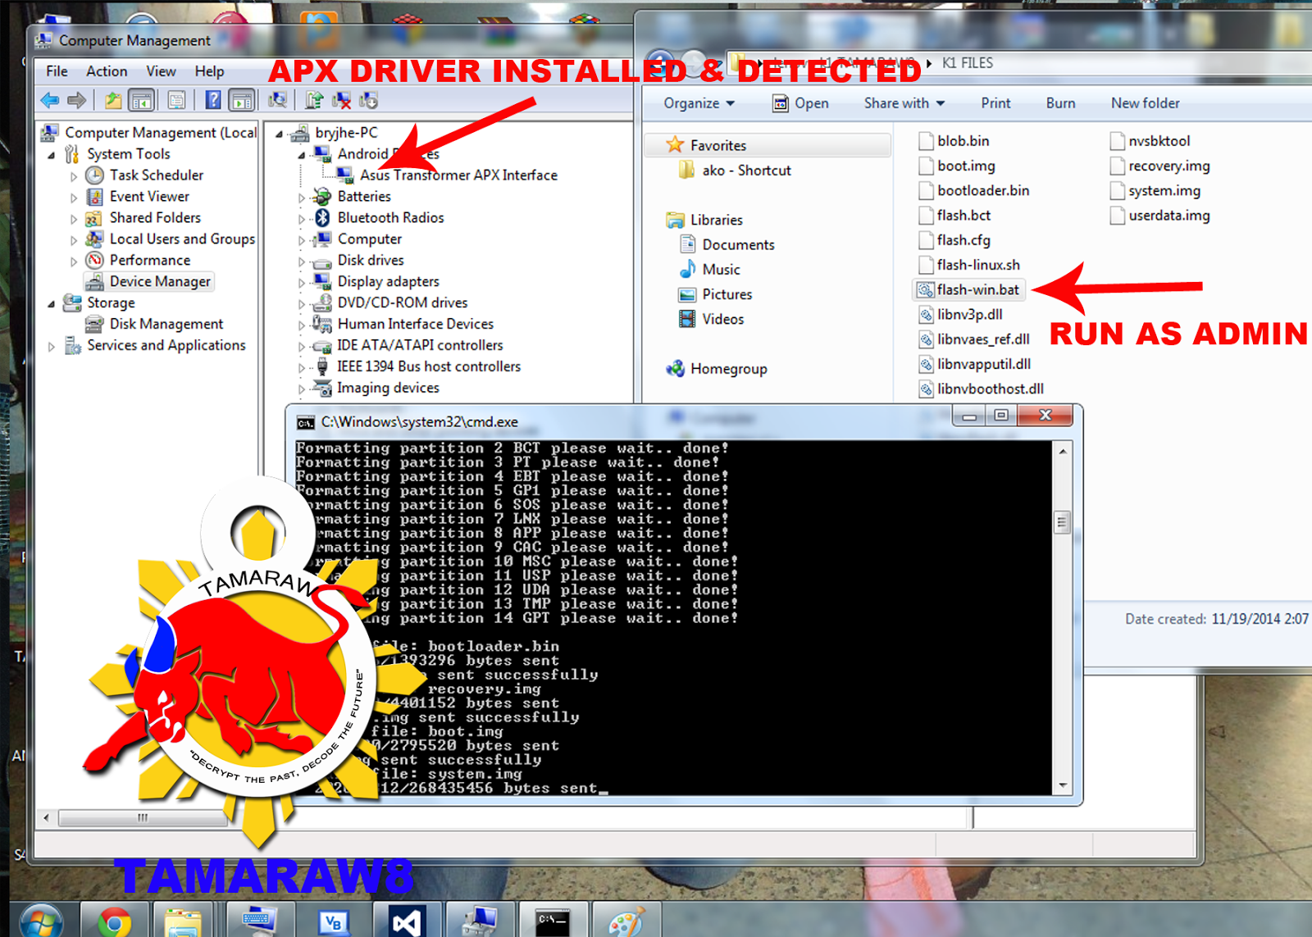This screenshot has height=937, width=1312.
Task: Open the Windows Start menu orb
Action: 40,922
